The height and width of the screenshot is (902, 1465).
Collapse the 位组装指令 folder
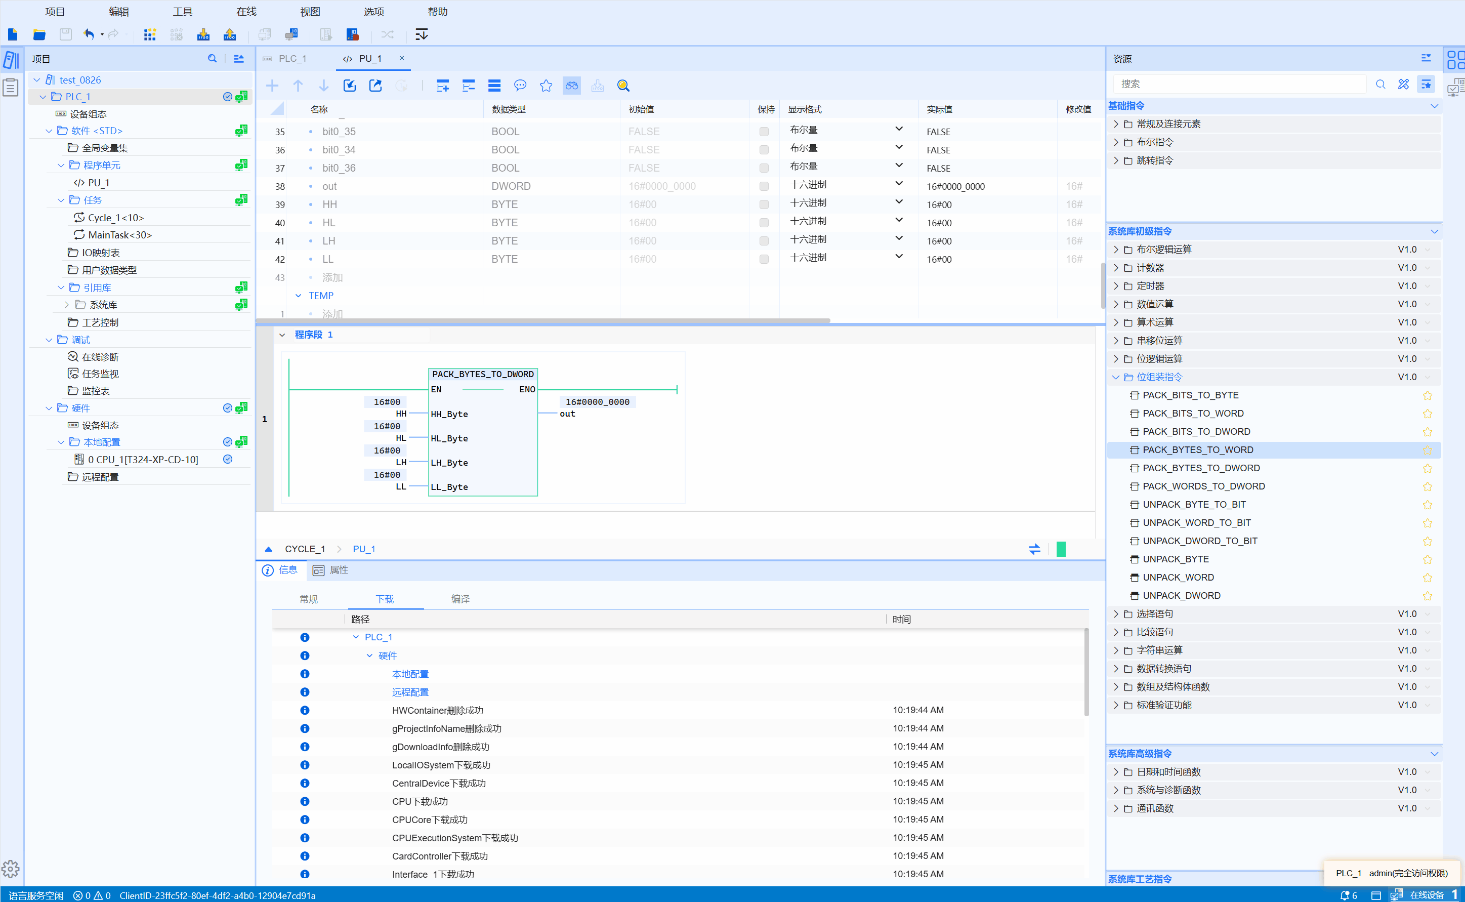tap(1116, 377)
